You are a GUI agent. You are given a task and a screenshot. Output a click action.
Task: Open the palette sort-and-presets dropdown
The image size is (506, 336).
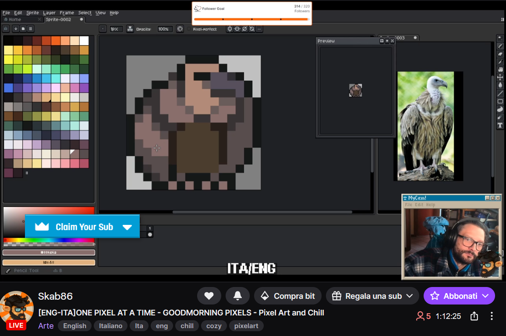[16, 28]
